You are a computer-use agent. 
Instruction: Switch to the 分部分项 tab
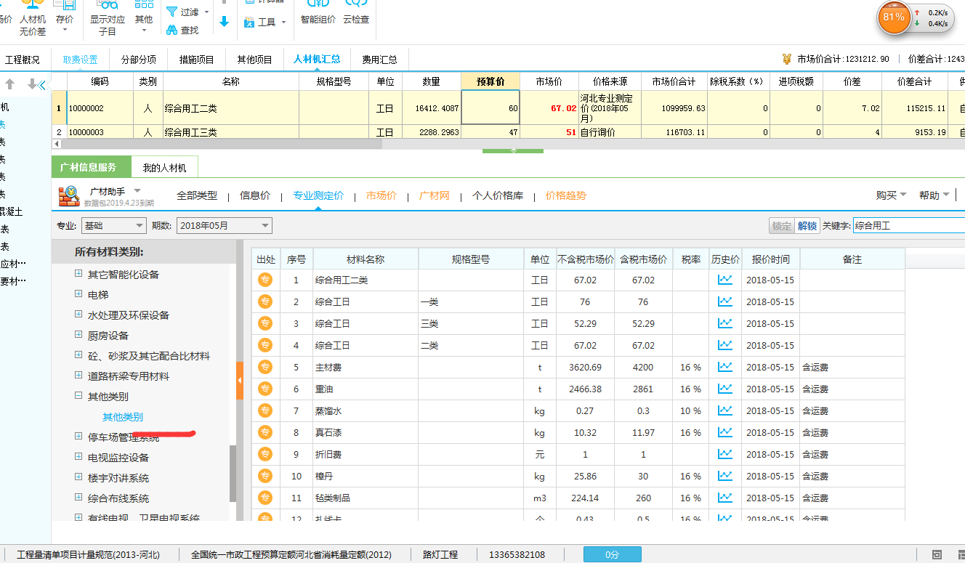point(138,60)
